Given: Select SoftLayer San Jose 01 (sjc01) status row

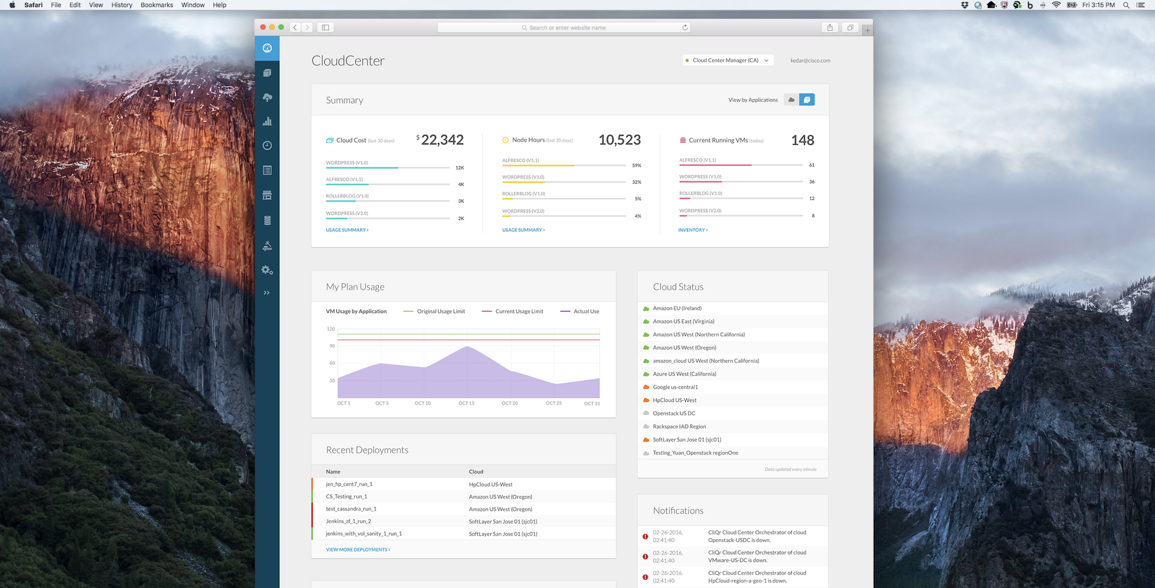Looking at the screenshot, I should (733, 440).
